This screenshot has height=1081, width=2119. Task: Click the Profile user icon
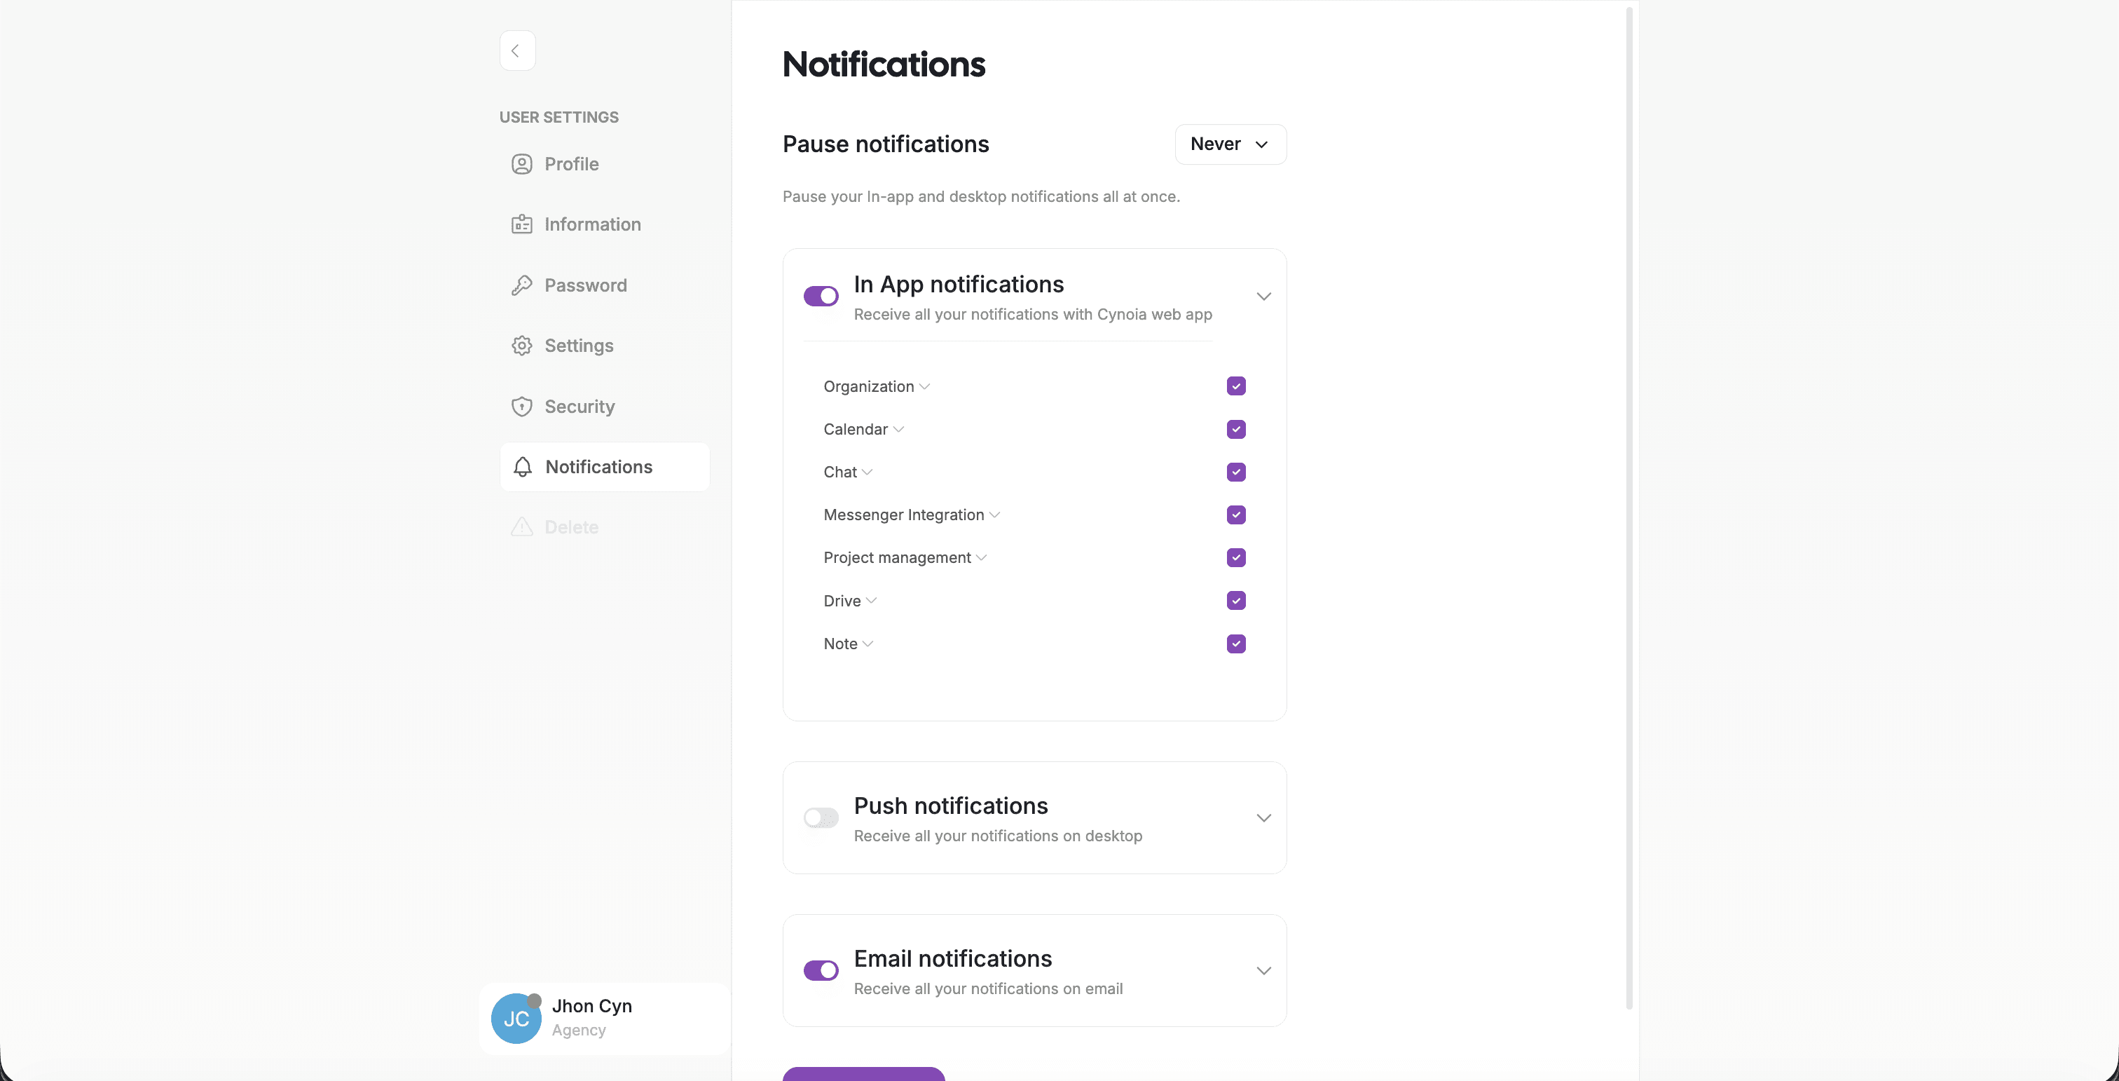point(521,164)
